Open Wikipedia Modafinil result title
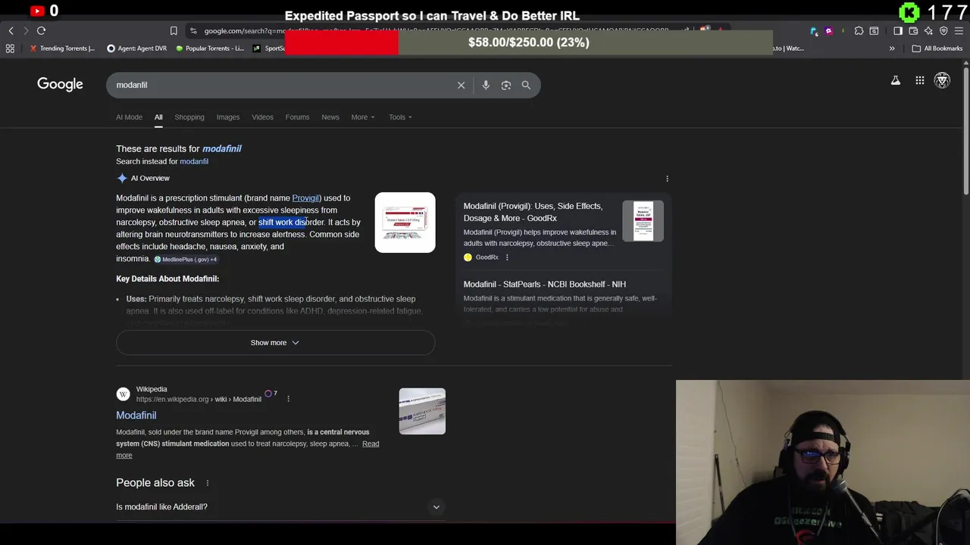This screenshot has width=970, height=545. point(136,416)
